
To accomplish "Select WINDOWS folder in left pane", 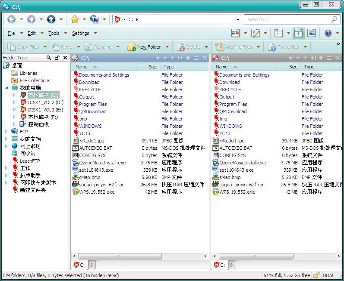I will pos(90,126).
